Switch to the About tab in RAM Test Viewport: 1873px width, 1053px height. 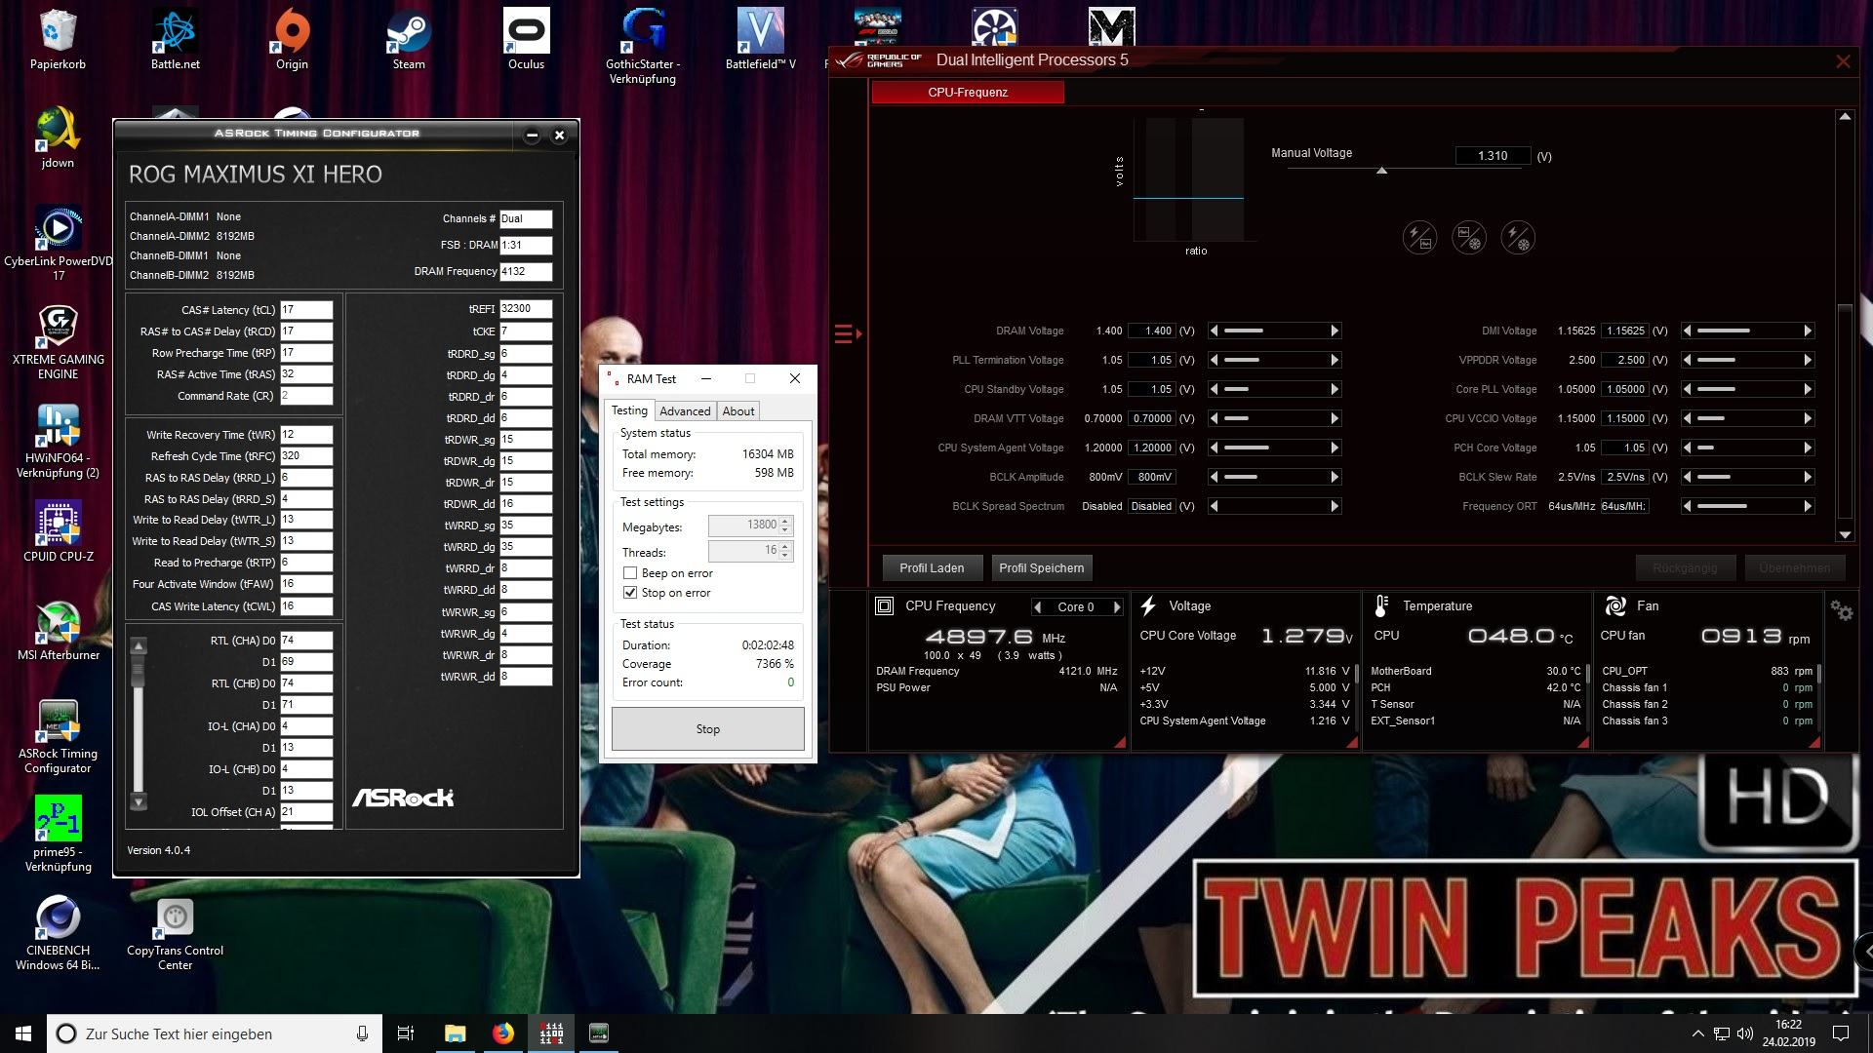pos(738,411)
